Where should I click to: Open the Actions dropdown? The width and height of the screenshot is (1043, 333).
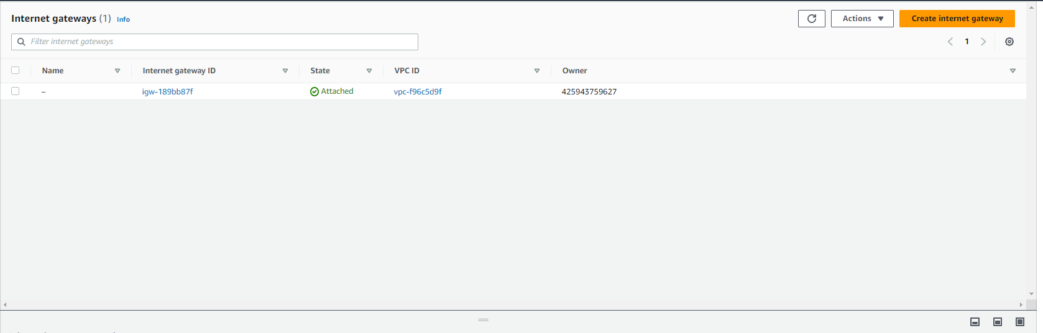pos(862,19)
